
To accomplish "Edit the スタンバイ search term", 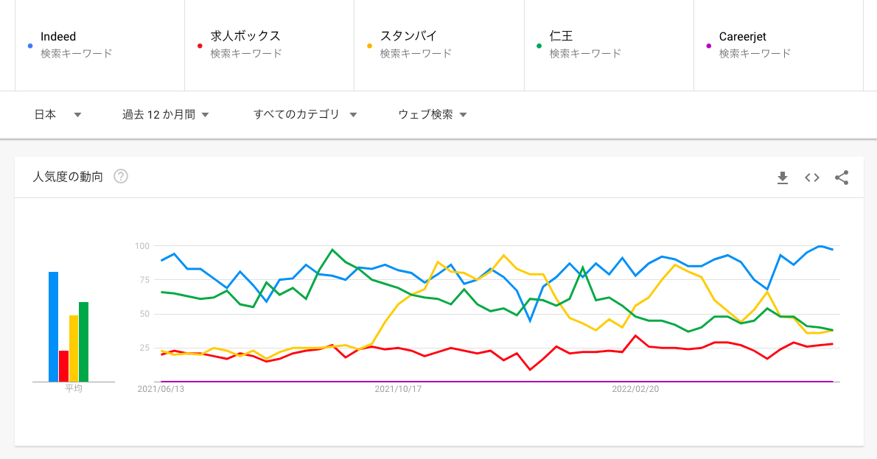I will 408,36.
